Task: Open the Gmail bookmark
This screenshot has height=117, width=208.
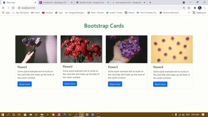Action: tap(35, 13)
